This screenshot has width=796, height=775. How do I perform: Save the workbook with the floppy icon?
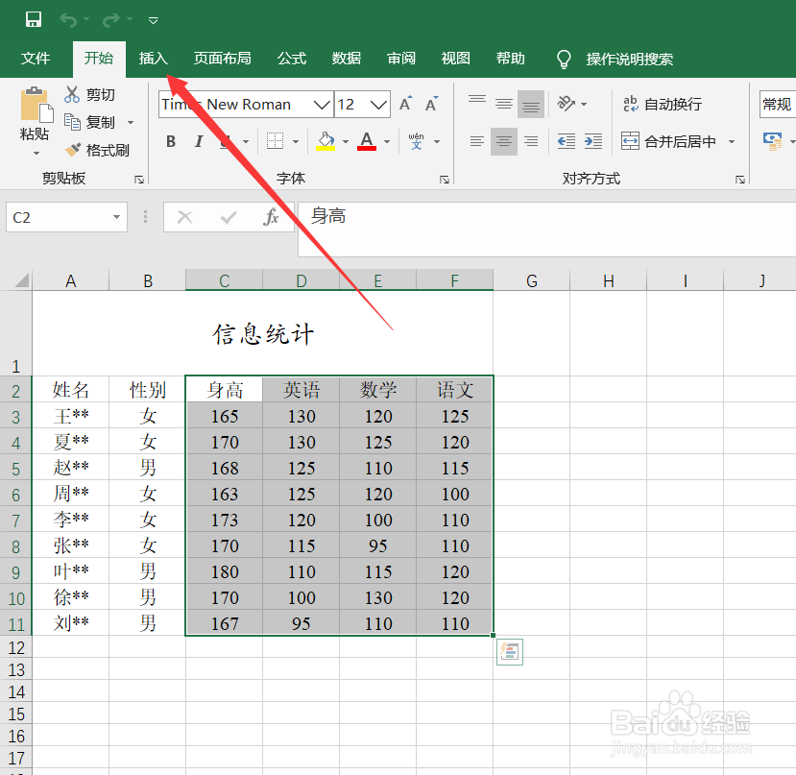coord(34,20)
